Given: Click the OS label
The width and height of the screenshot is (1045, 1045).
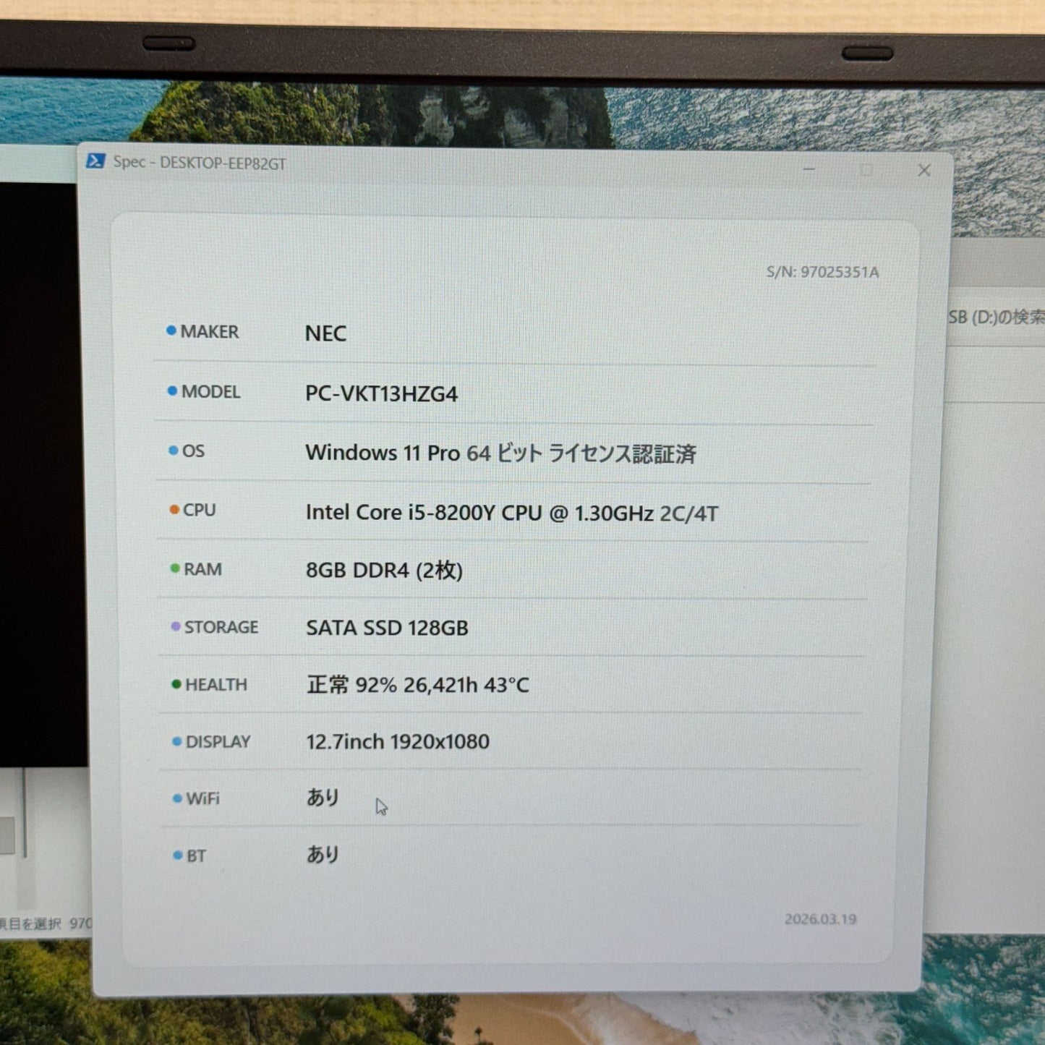Looking at the screenshot, I should point(193,451).
